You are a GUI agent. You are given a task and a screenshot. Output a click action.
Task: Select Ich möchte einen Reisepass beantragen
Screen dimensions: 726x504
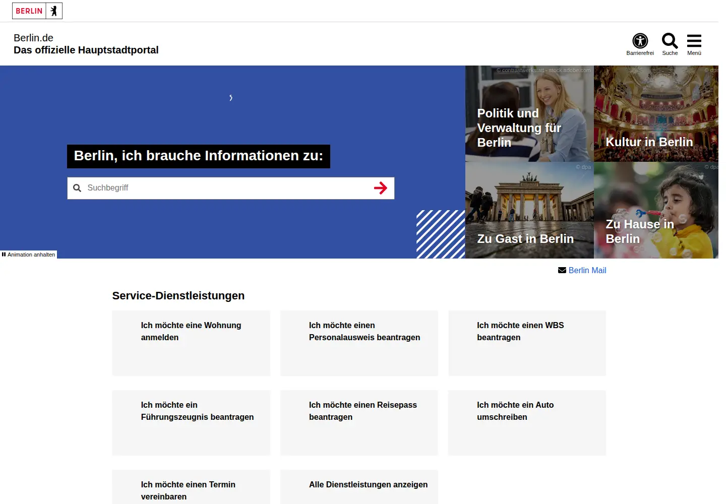[359, 423]
